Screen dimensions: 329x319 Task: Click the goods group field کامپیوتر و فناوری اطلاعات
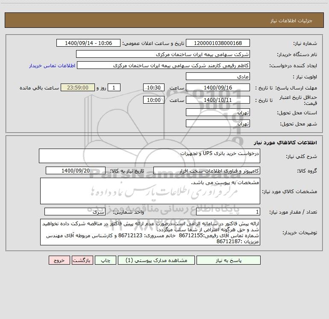point(207,170)
